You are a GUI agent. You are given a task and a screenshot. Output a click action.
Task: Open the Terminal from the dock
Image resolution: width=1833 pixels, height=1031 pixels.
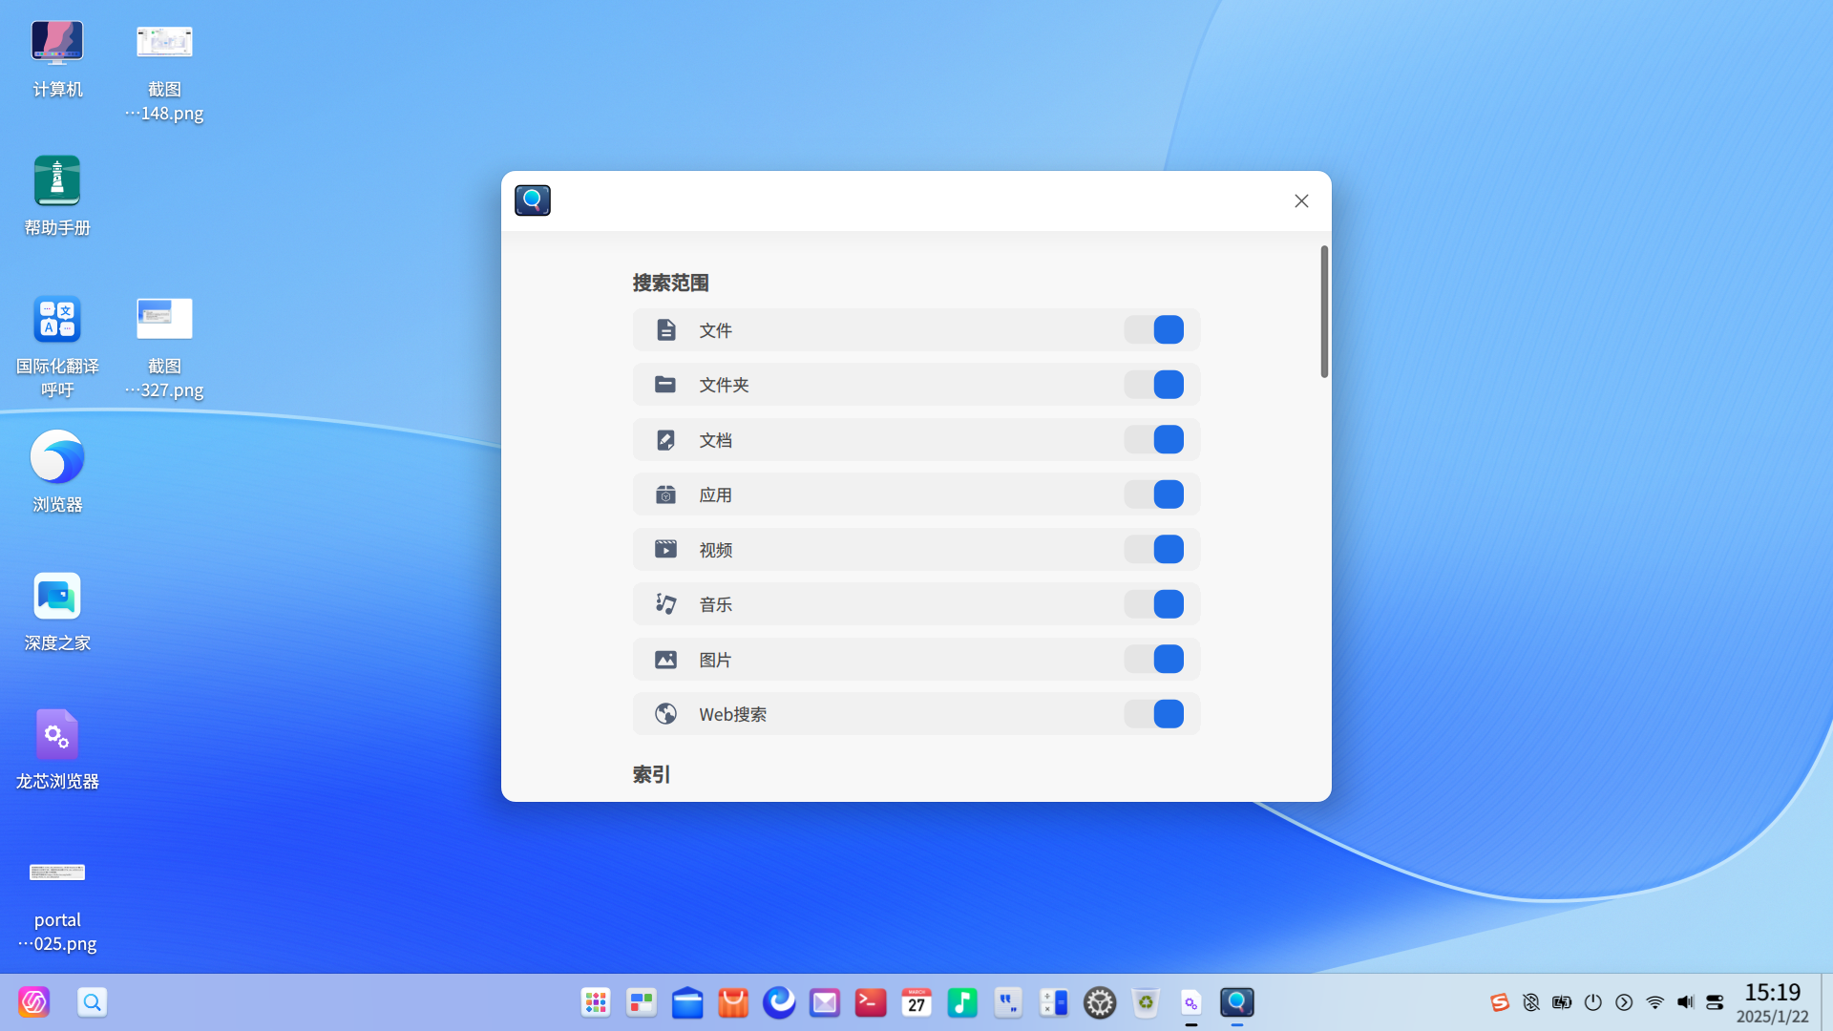(x=871, y=1002)
